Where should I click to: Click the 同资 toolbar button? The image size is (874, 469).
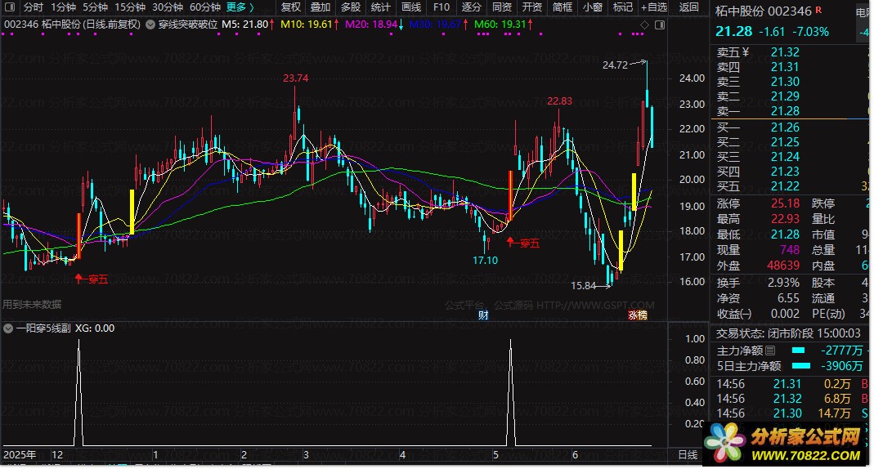tap(502, 7)
